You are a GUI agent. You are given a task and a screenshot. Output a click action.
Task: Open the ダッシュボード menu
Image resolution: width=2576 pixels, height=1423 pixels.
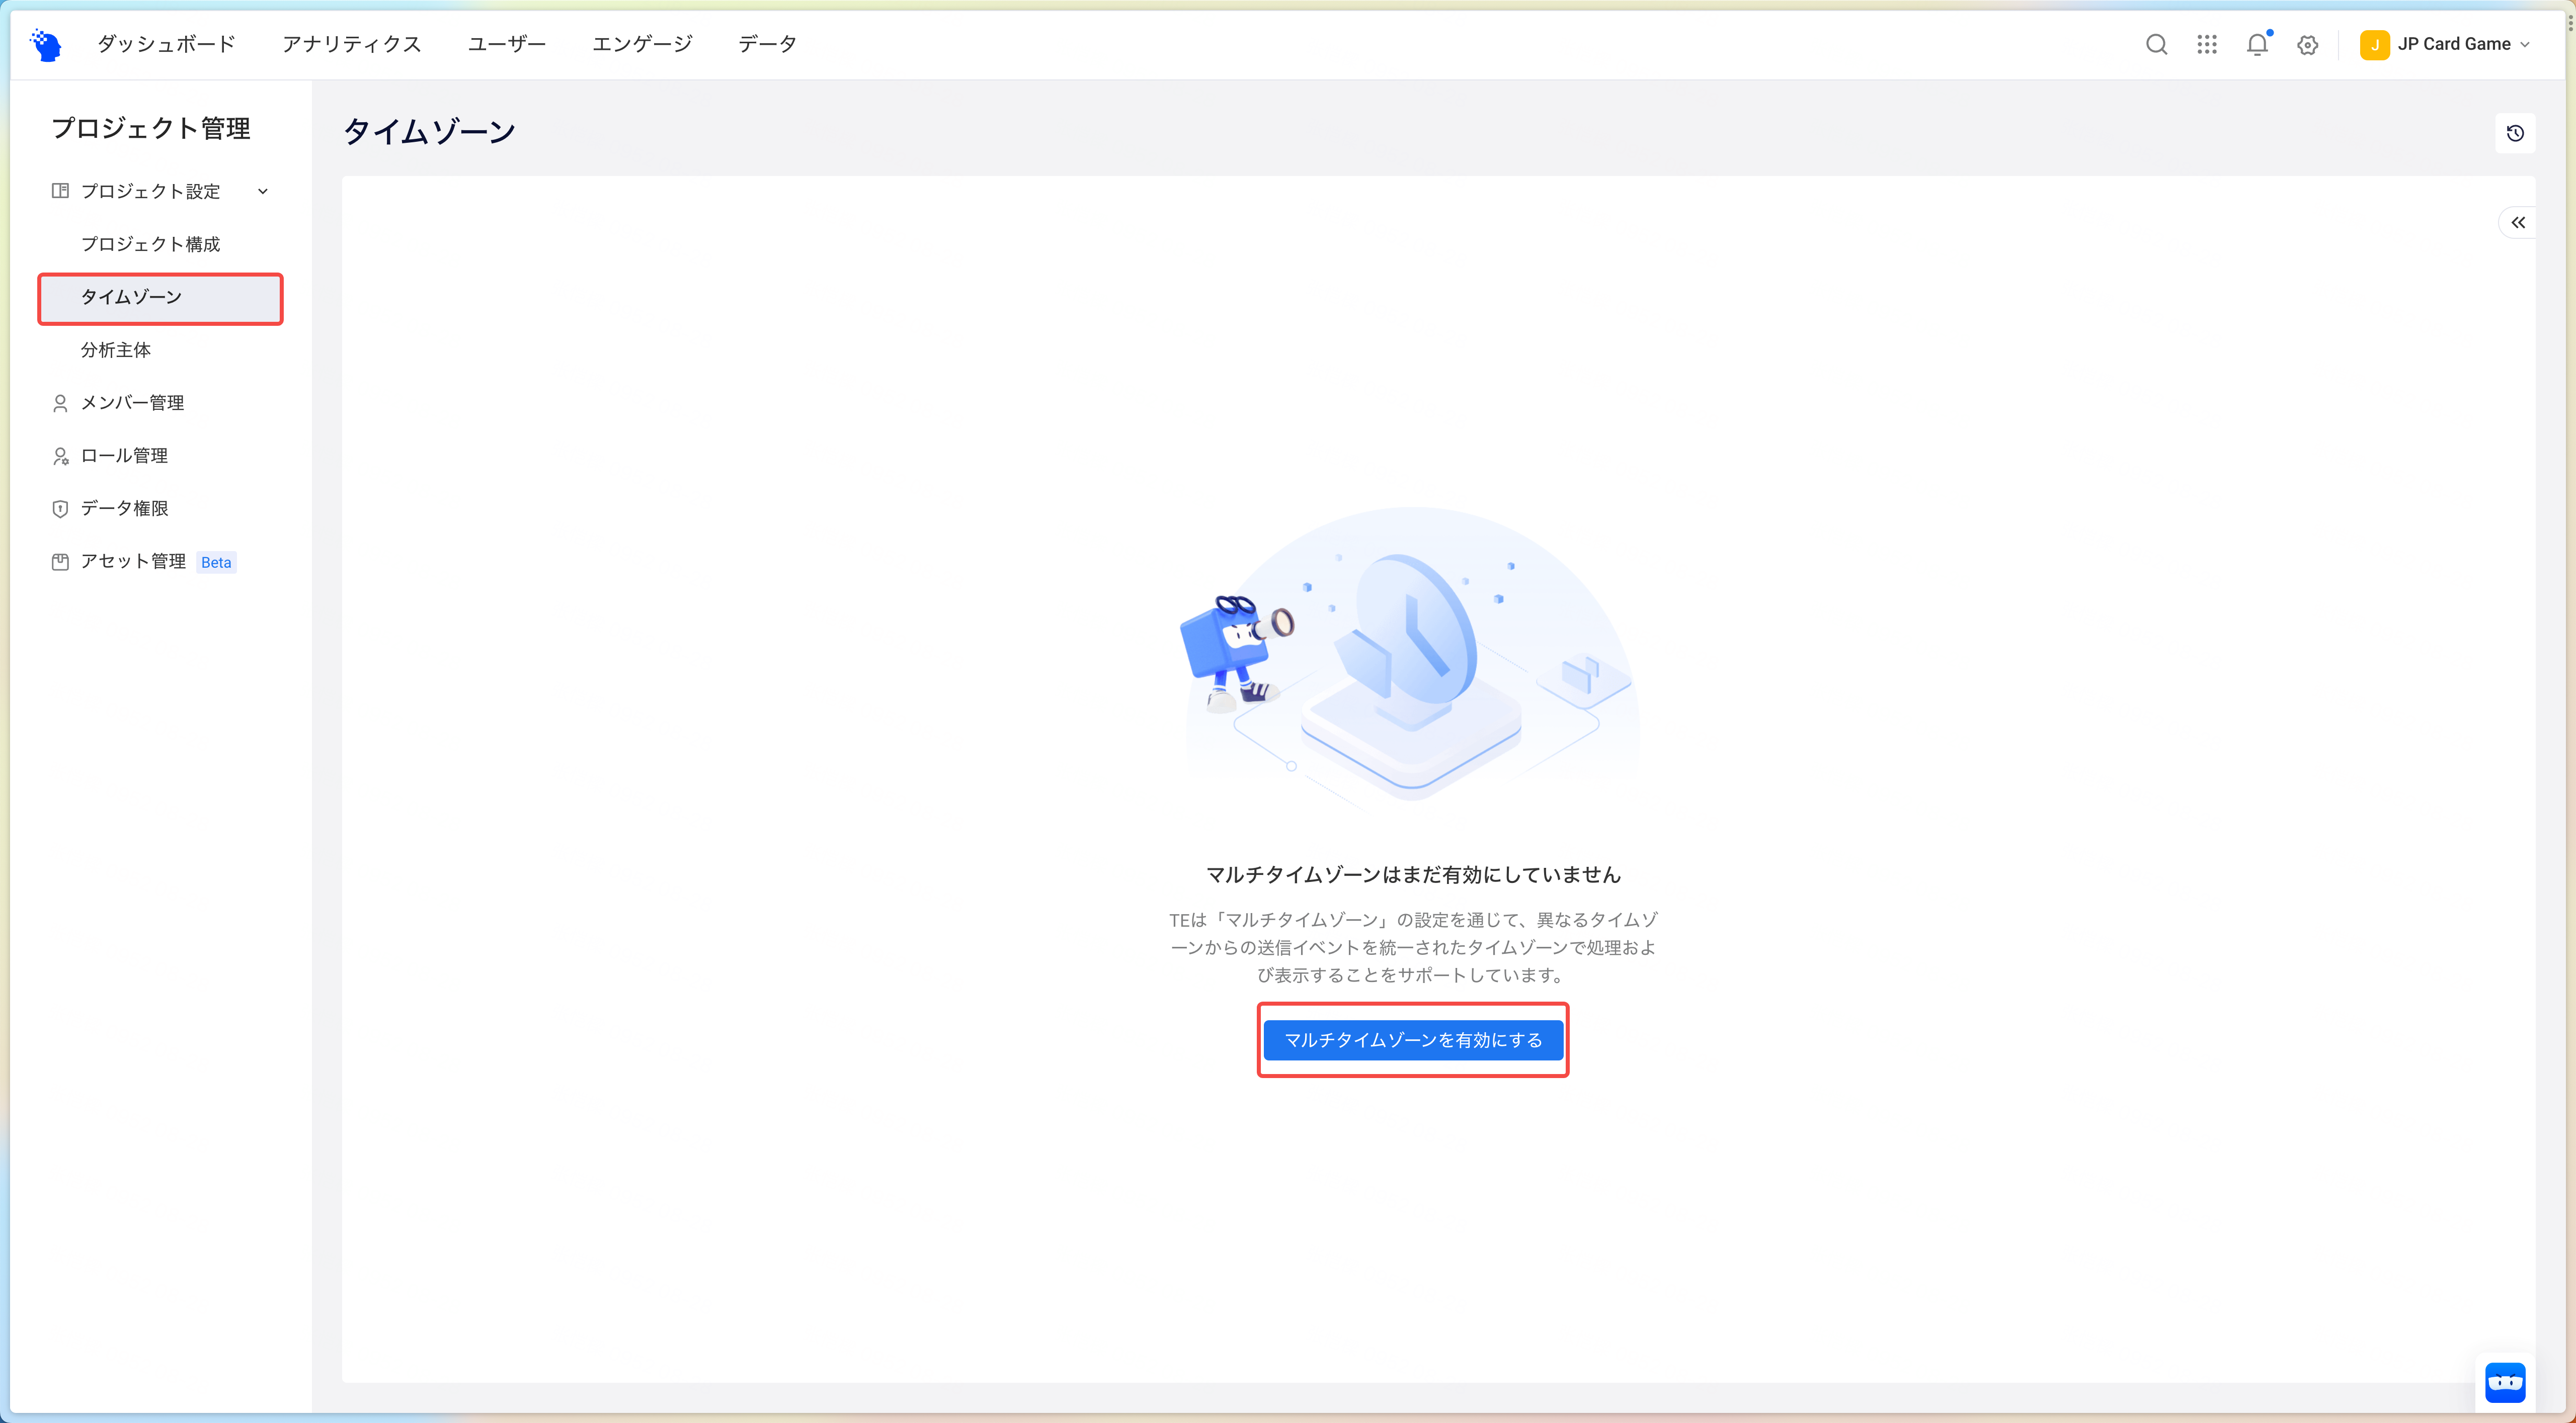(x=166, y=44)
